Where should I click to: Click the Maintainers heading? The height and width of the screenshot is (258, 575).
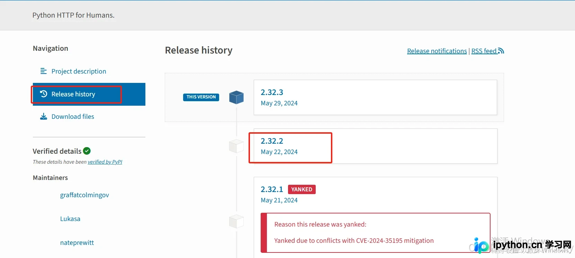pyautogui.click(x=50, y=178)
